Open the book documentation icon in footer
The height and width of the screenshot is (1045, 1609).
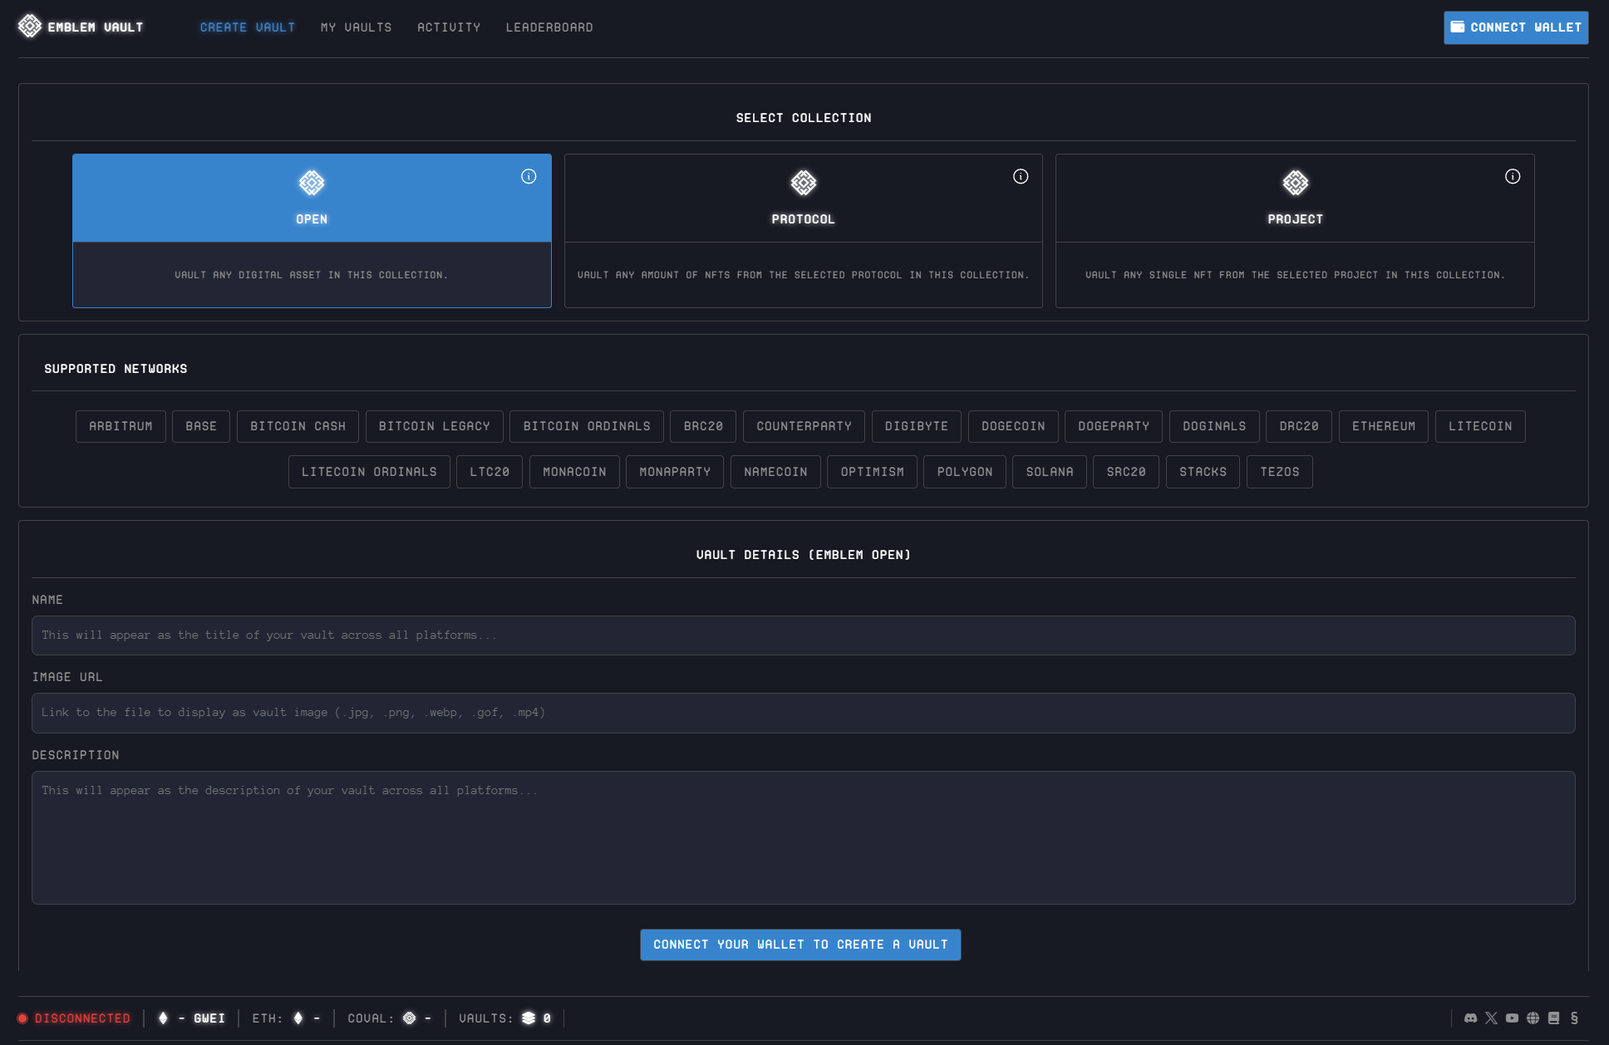tap(1554, 1018)
